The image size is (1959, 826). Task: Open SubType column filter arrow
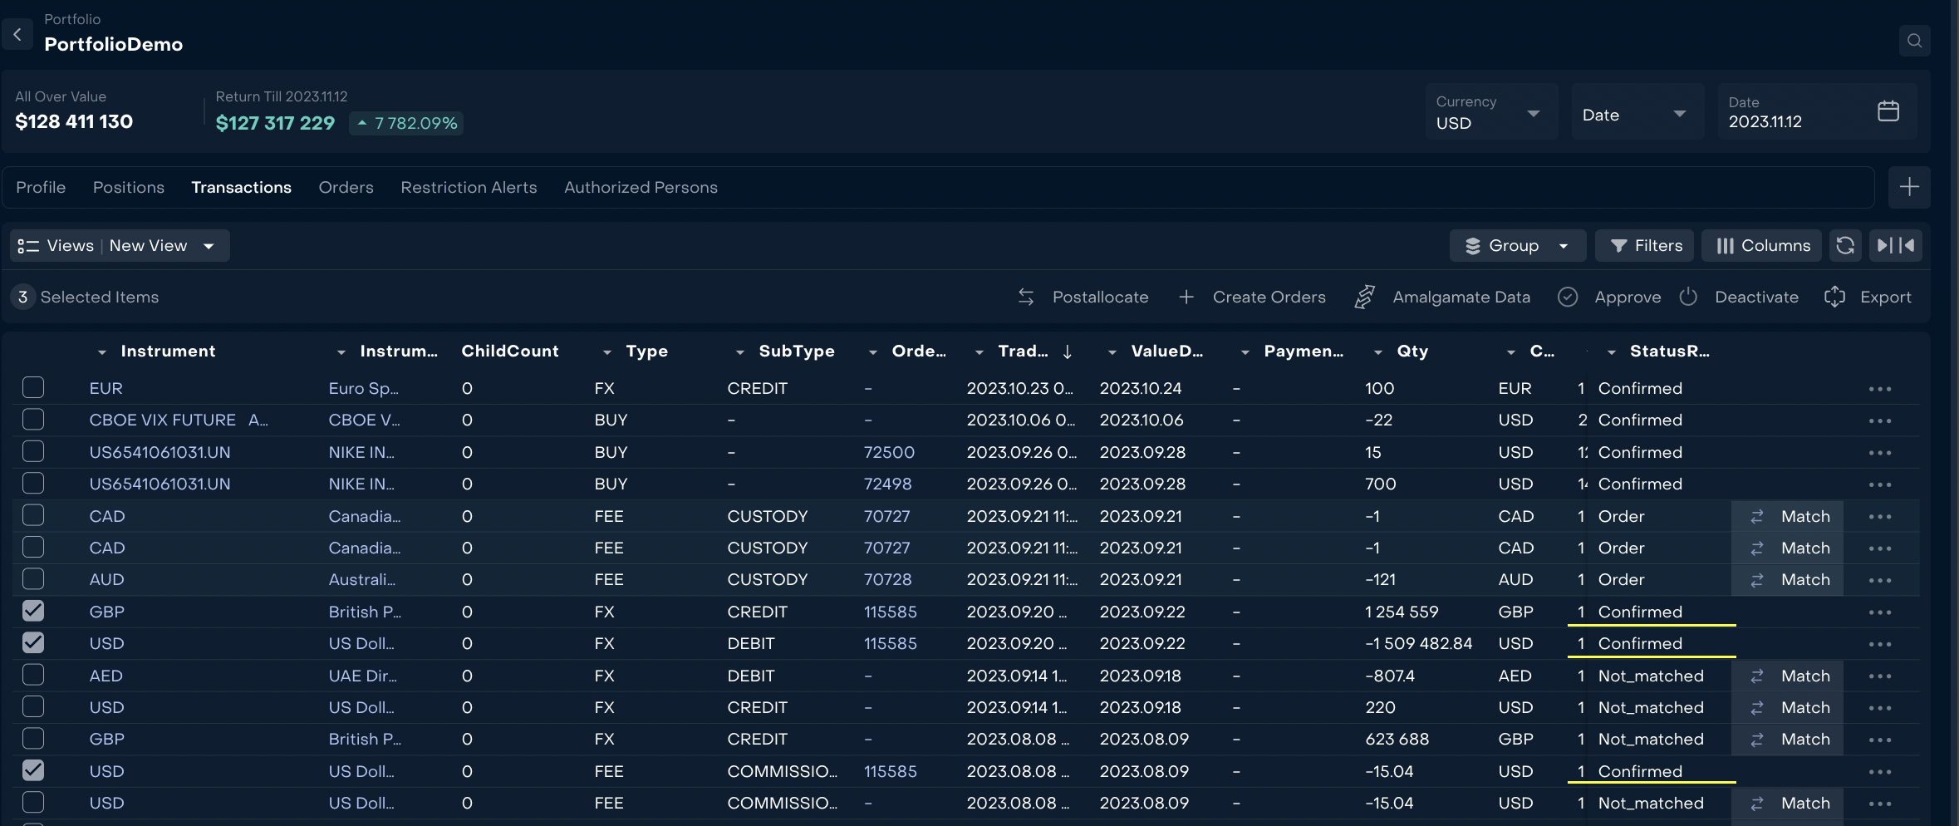click(x=739, y=352)
